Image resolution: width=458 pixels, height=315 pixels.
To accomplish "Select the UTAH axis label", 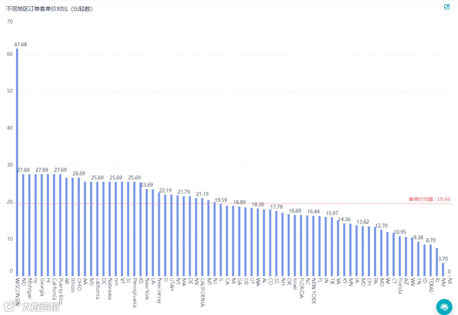I will (171, 284).
